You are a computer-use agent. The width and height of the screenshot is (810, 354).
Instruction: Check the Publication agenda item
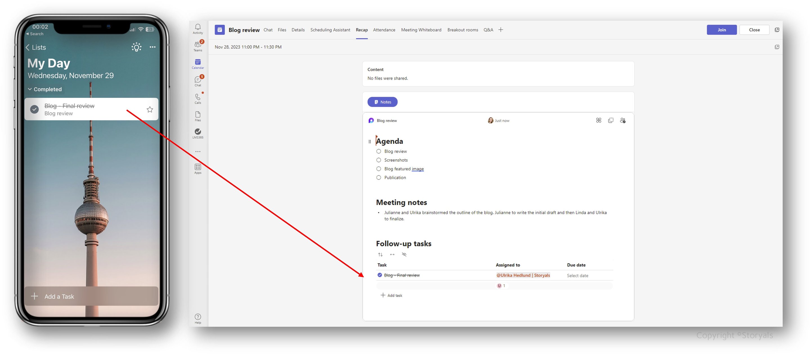click(x=379, y=178)
